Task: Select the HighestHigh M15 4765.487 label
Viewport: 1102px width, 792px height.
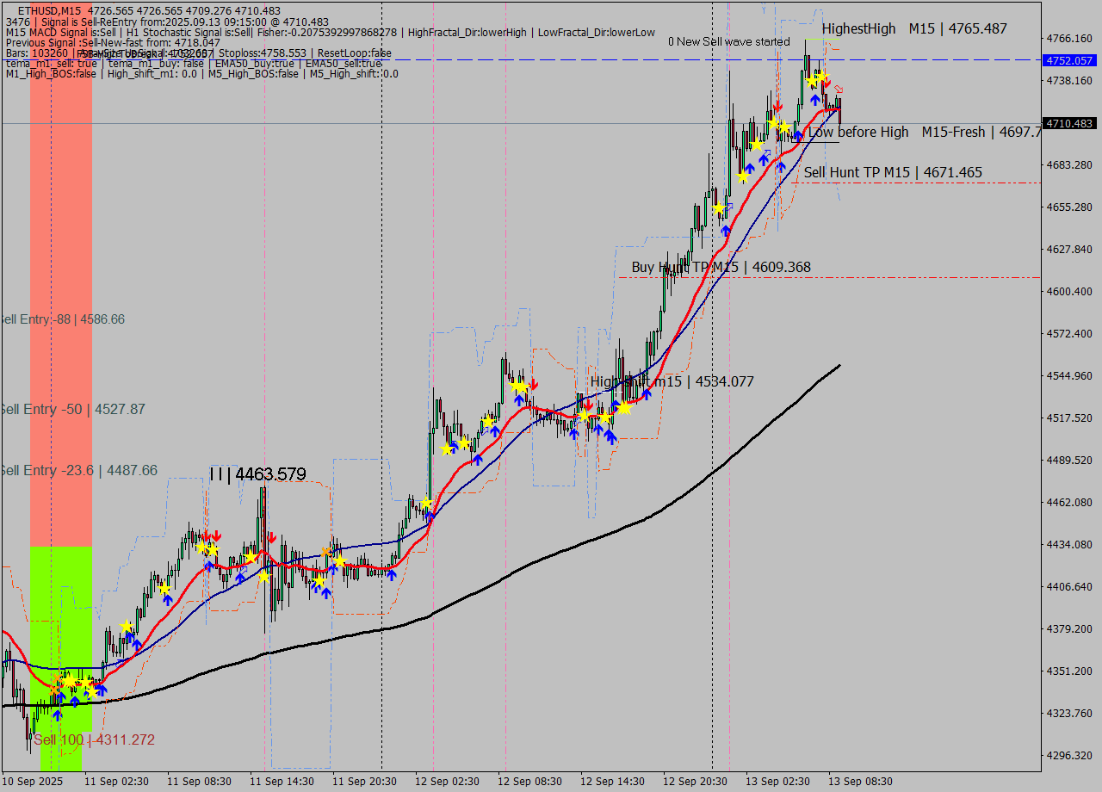Action: tap(913, 28)
